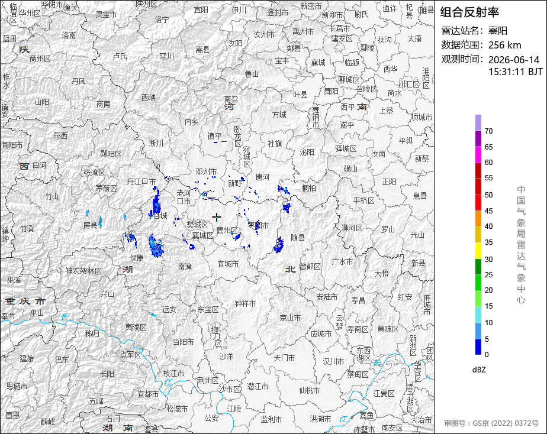This screenshot has width=547, height=434.
Task: Pick the 20–25 dBZ green legend swatch
Action: click(478, 283)
